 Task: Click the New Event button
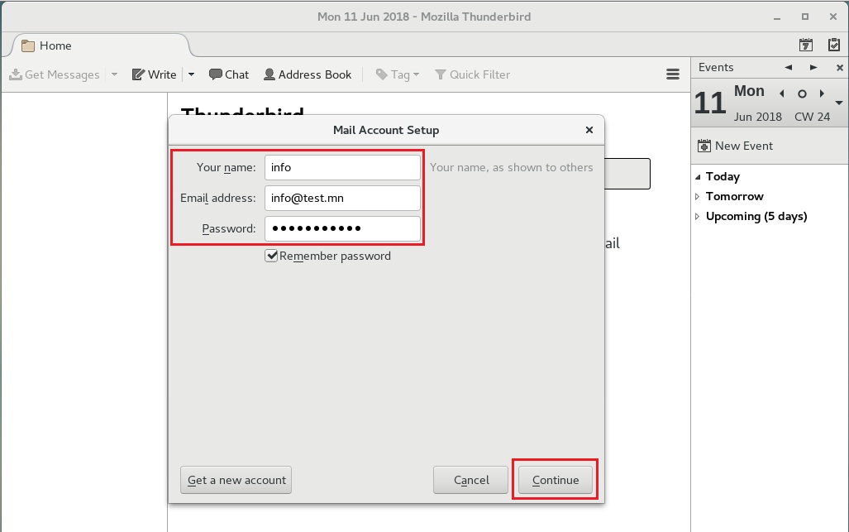pyautogui.click(x=735, y=146)
